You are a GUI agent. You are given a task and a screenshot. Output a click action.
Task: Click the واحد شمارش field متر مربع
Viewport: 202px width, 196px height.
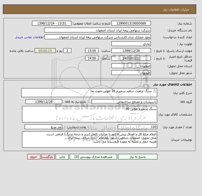[x=43, y=127]
